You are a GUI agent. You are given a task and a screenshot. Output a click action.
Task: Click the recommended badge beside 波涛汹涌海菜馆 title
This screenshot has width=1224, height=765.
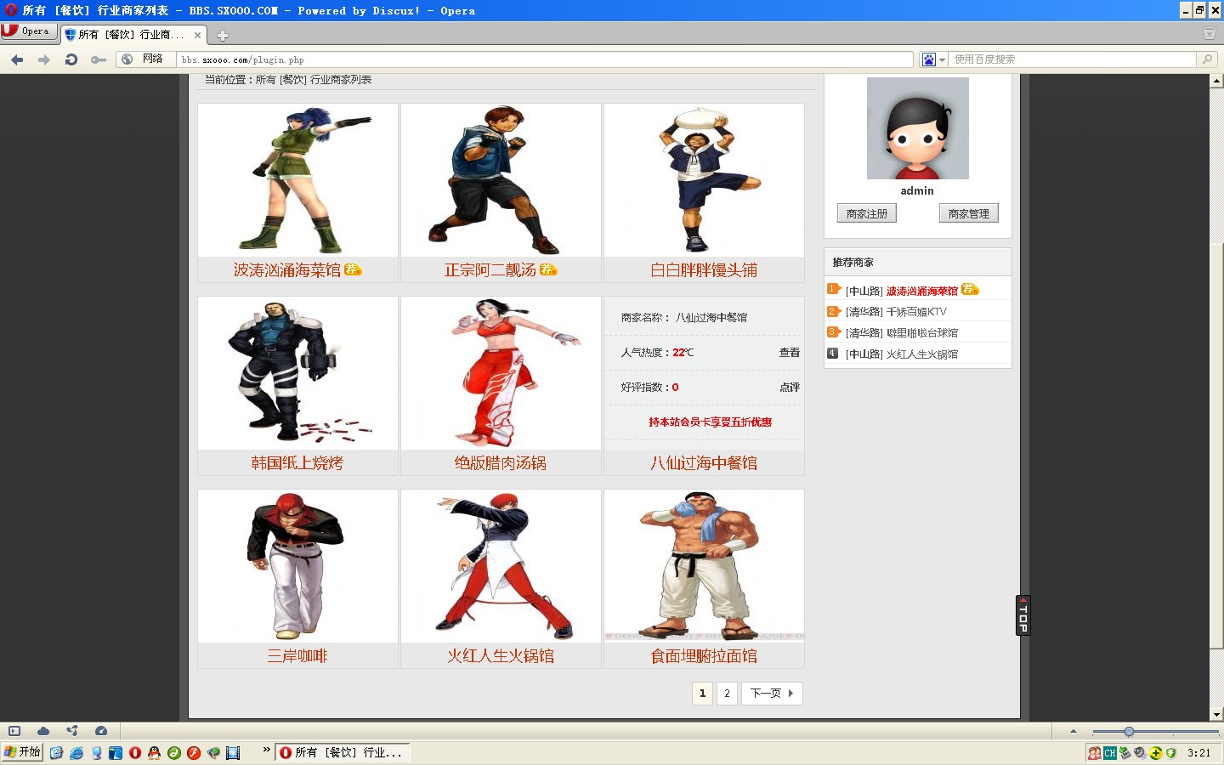[353, 269]
